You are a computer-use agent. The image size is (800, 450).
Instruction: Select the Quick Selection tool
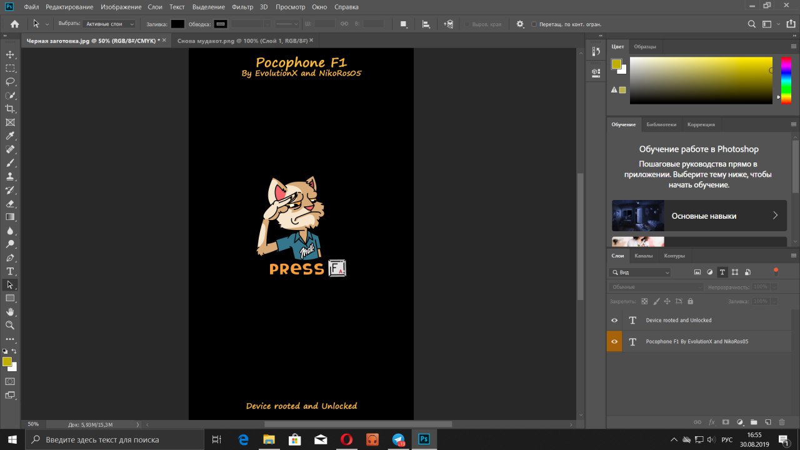(10, 96)
